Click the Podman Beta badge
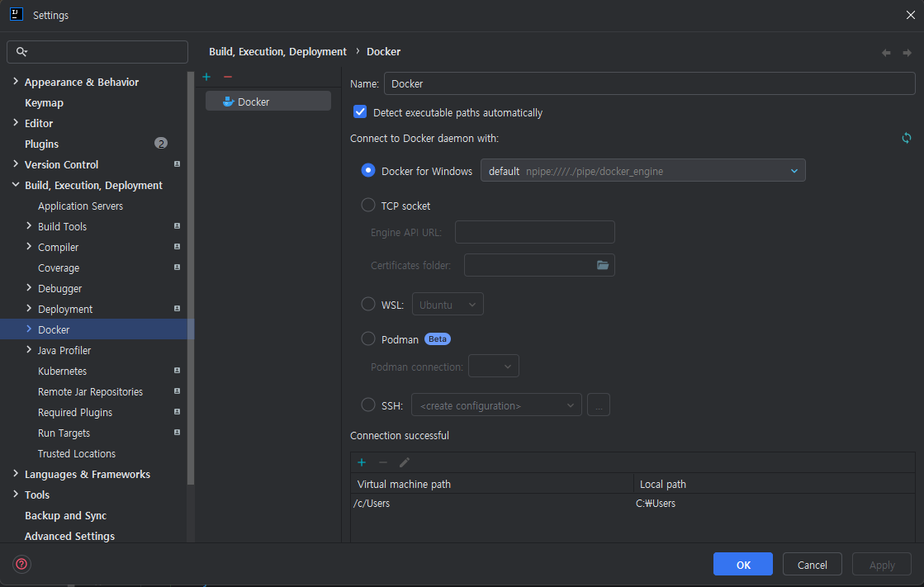Screen dimensions: 924x587 click(438, 338)
